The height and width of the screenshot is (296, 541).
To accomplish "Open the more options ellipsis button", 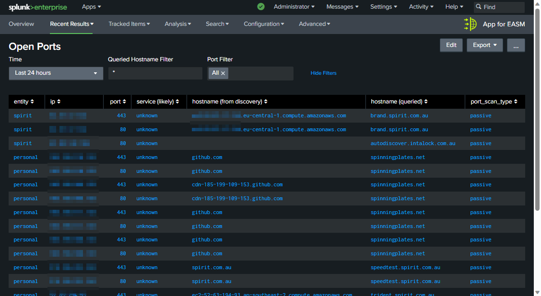I will pyautogui.click(x=516, y=45).
